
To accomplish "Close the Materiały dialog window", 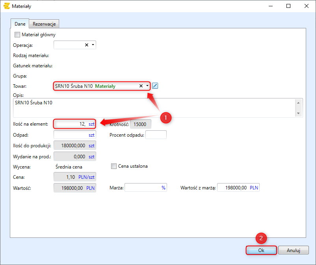I will tap(307, 6).
